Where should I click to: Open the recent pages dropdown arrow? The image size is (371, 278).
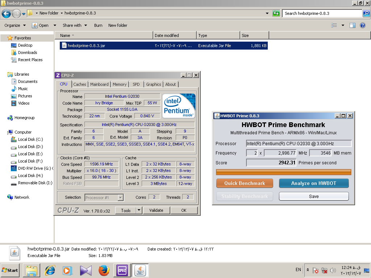[x=24, y=14]
